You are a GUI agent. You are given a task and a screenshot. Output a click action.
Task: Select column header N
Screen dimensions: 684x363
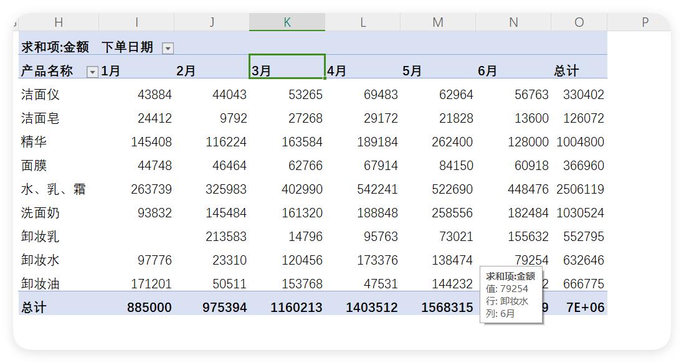[513, 22]
